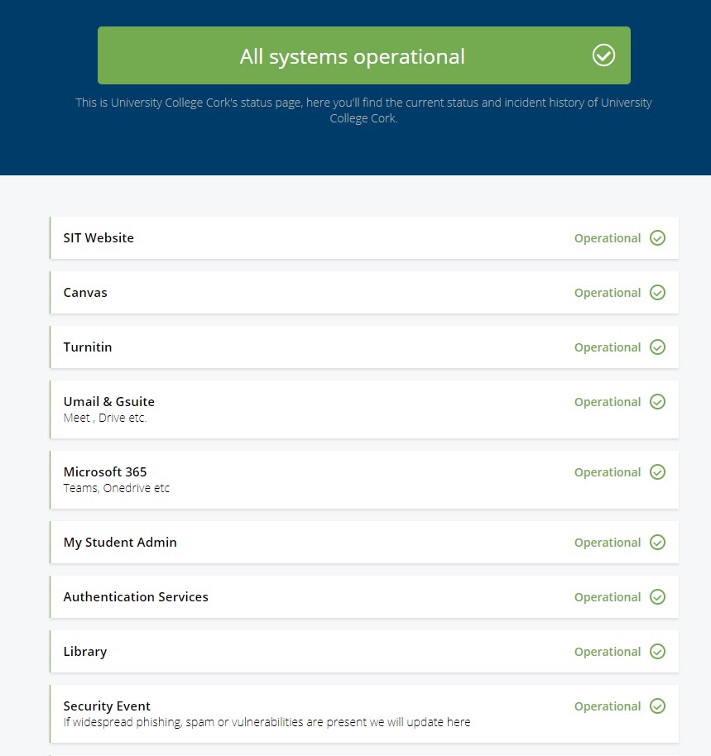
Task: Click the Library status checkmark icon
Action: point(657,652)
